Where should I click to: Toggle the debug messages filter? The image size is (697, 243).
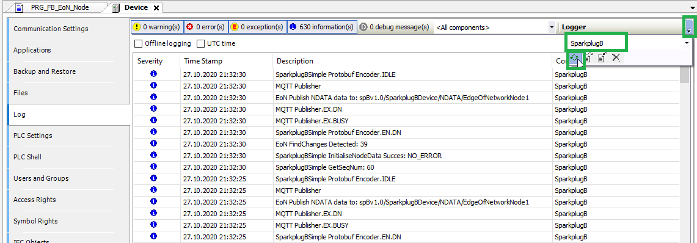click(x=394, y=27)
